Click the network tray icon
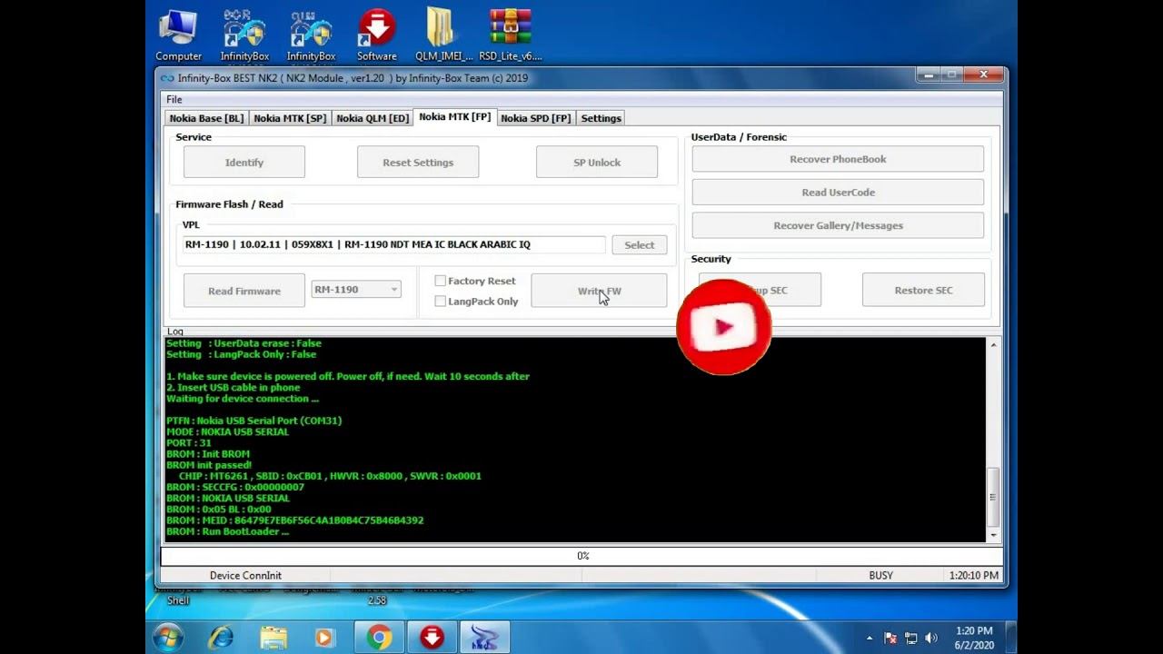Viewport: 1163px width, 654px height. coord(910,638)
